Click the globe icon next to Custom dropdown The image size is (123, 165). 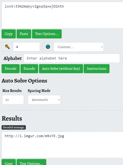(x=48, y=47)
